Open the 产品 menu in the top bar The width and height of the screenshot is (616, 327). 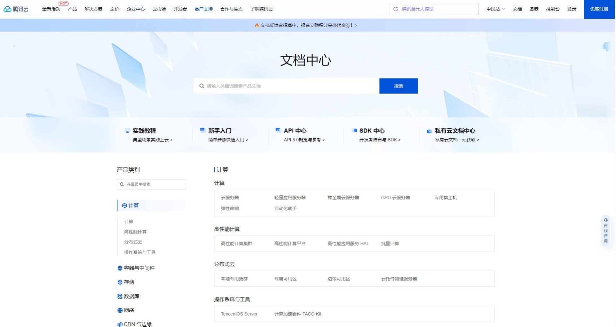coord(72,9)
